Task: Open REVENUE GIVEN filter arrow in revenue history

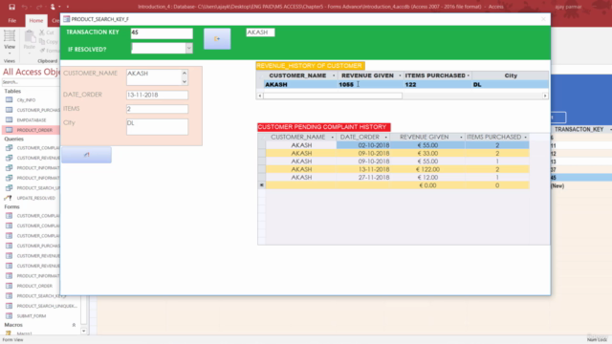Action: 400,75
